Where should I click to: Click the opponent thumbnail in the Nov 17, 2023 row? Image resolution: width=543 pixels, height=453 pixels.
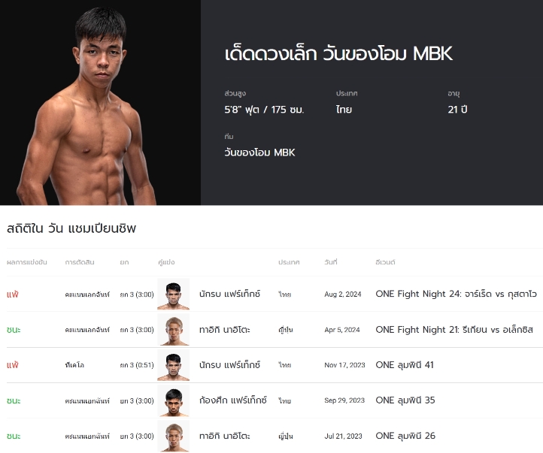coord(173,365)
